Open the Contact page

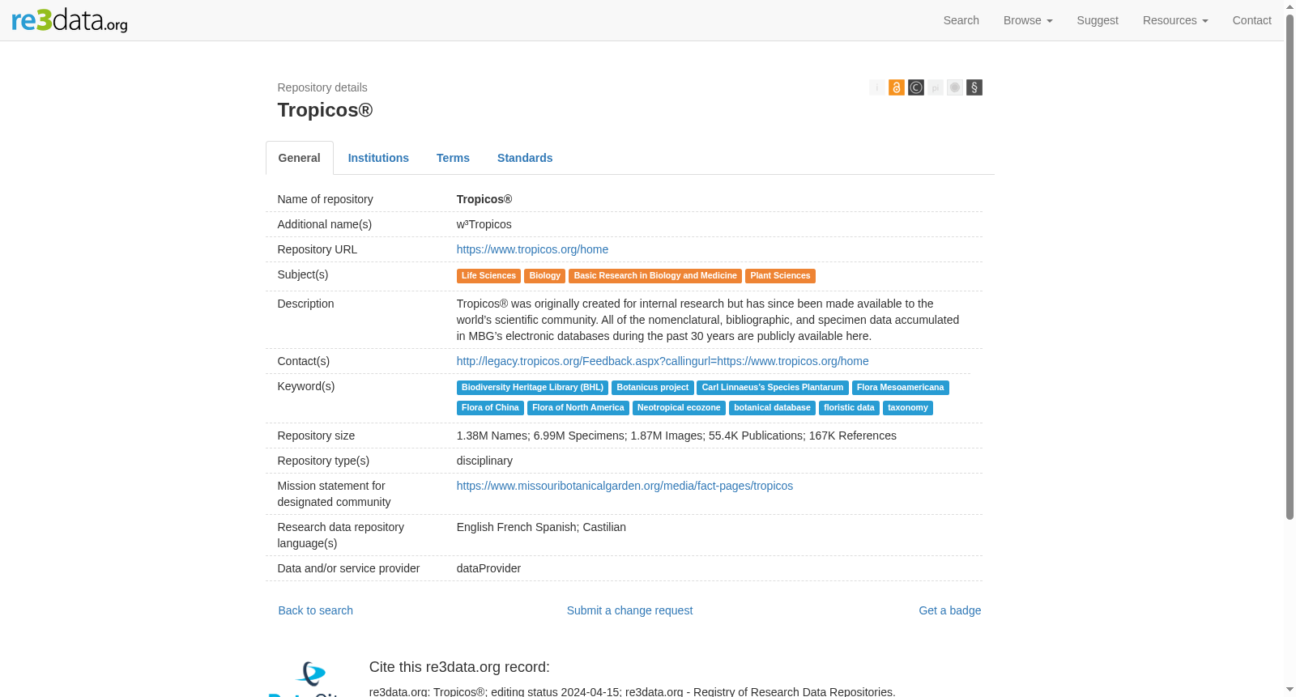pos(1251,20)
